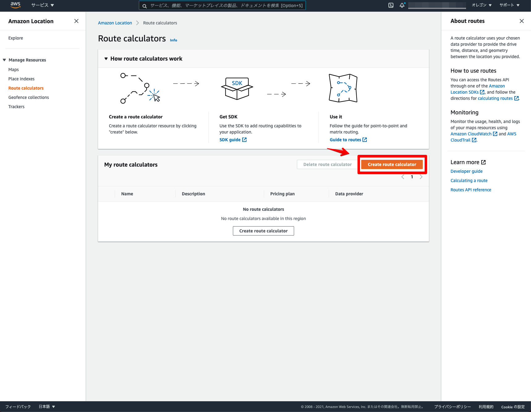Click the orange Create route calculator button

(x=392, y=164)
